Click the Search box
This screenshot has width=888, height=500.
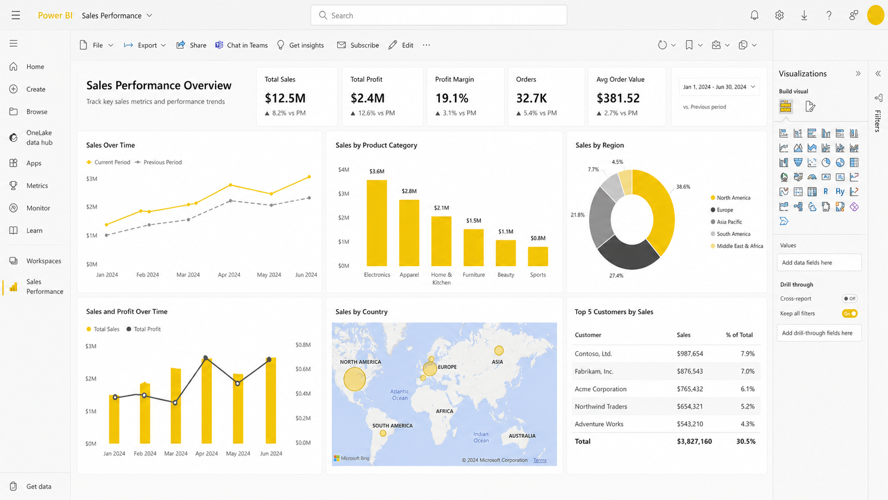point(439,15)
